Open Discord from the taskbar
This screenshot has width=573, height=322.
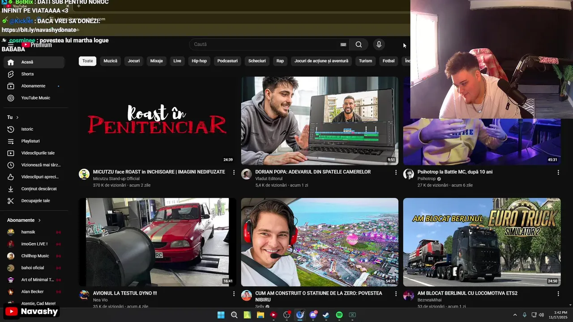tap(313, 315)
